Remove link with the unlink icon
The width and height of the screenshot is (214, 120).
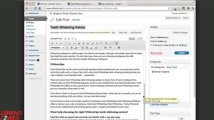coord(97,43)
